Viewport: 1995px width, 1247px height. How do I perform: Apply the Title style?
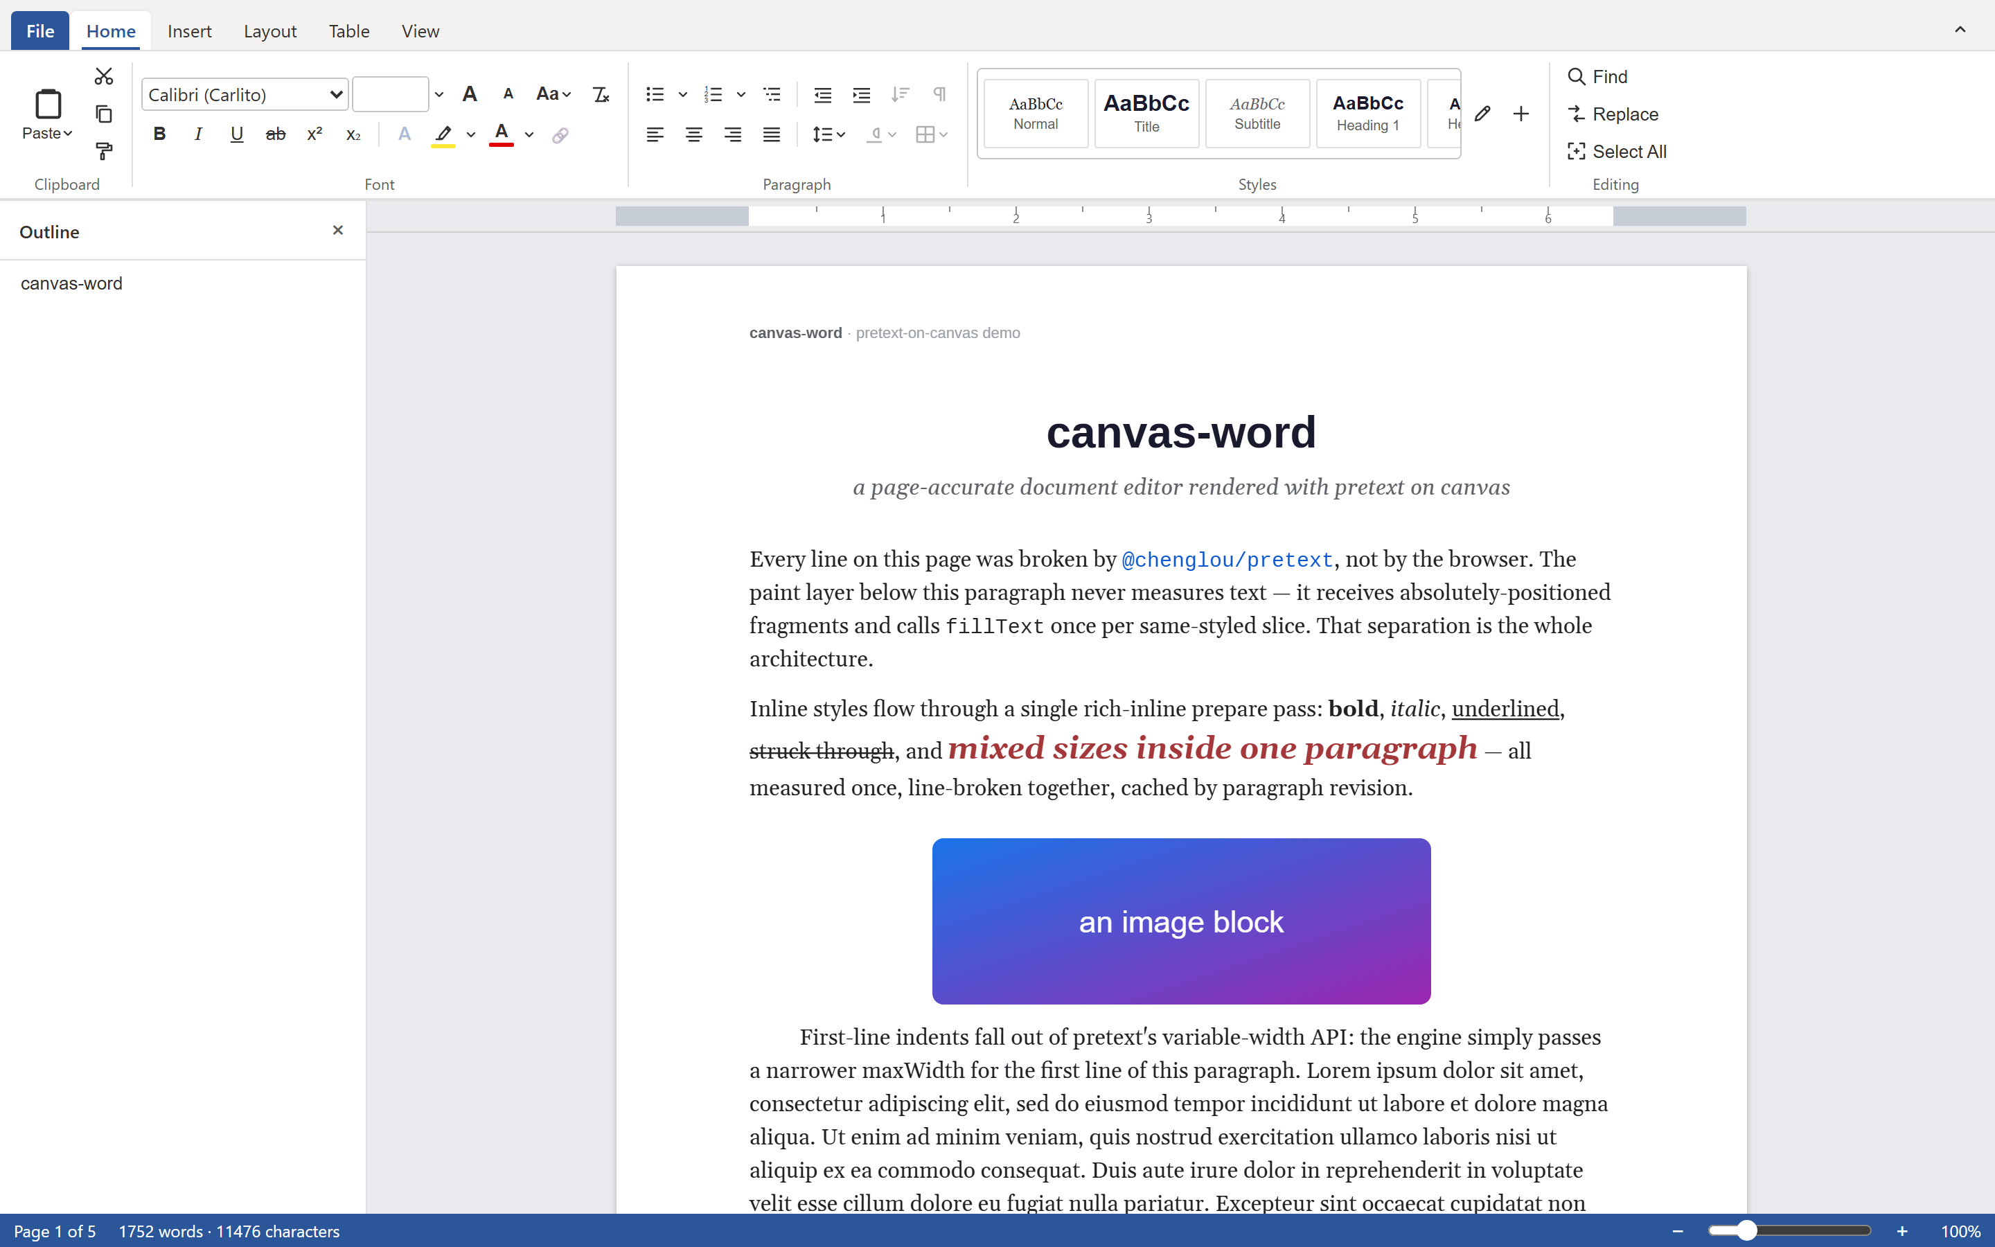click(1146, 114)
